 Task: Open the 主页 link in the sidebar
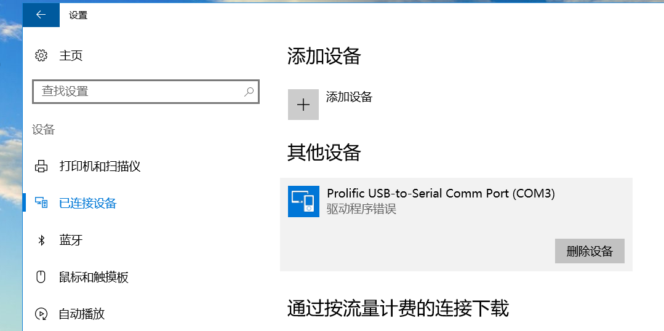point(71,56)
